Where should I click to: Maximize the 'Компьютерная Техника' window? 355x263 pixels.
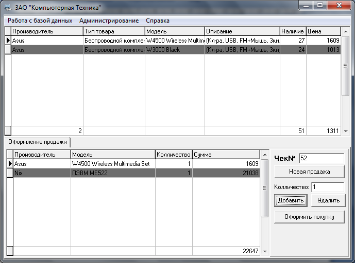pyautogui.click(x=320, y=6)
